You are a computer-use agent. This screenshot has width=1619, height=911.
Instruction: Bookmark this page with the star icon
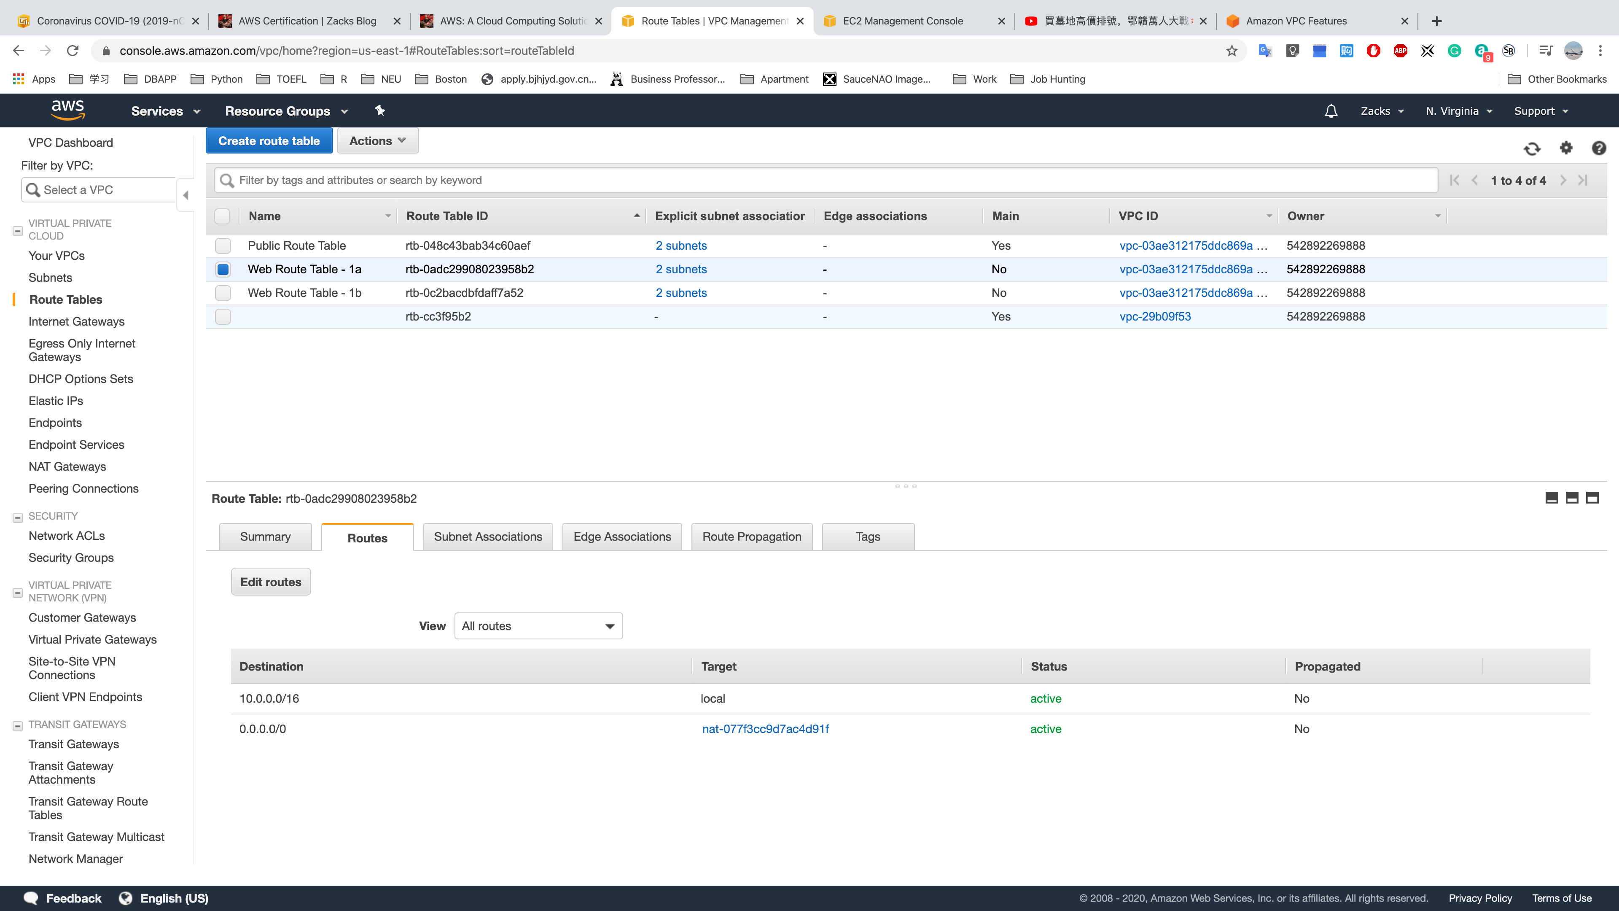pyautogui.click(x=1231, y=51)
